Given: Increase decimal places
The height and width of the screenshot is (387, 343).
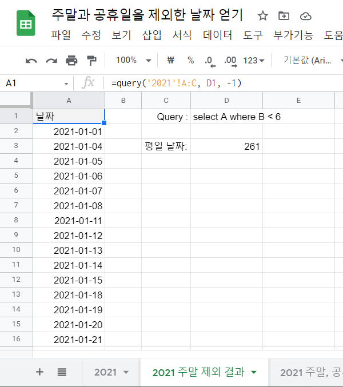Looking at the screenshot, I should 230,60.
